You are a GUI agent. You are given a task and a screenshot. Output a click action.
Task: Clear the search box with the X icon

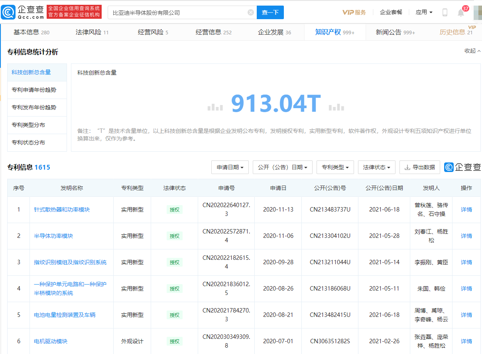(251, 12)
